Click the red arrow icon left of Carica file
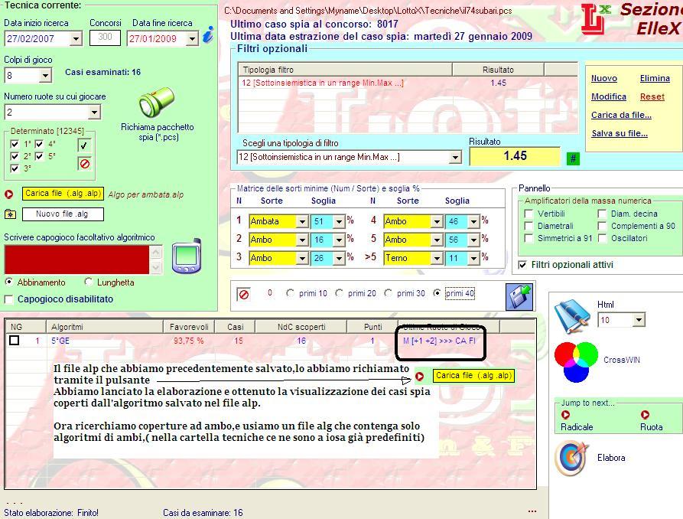Image resolution: width=683 pixels, height=519 pixels. pos(8,194)
